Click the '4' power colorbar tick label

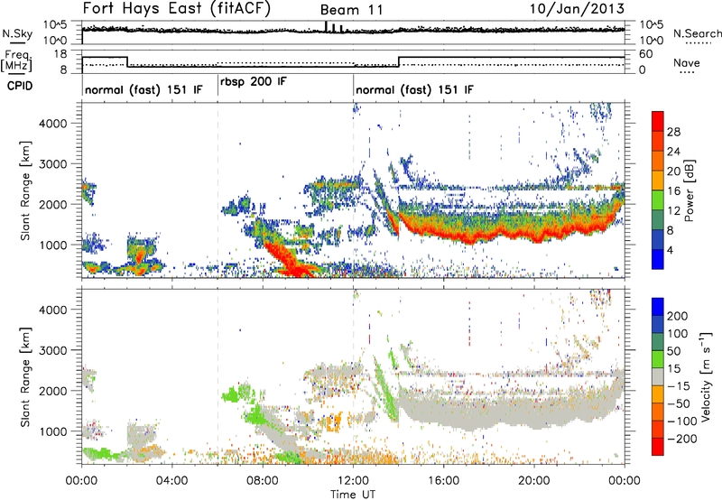coord(670,250)
